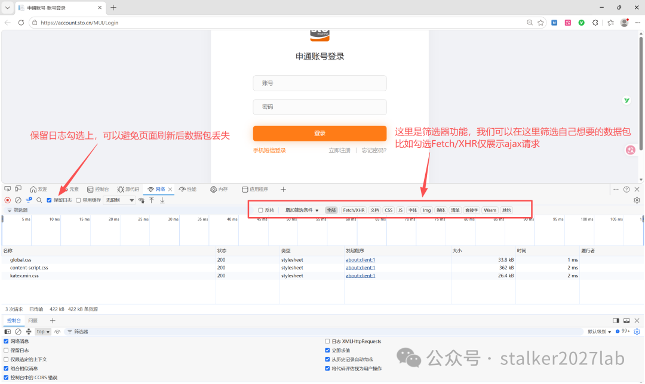Toggle 保留日志 checkbox in network toolbar

pos(49,200)
